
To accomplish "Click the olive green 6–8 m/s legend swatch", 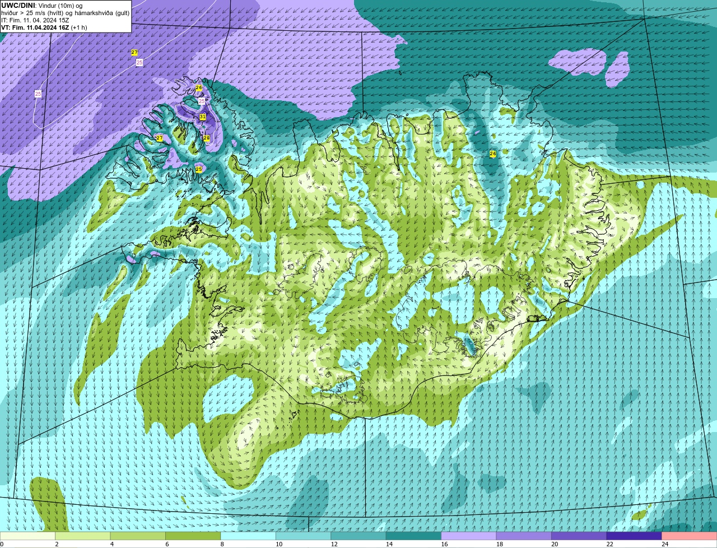I will pos(193,536).
